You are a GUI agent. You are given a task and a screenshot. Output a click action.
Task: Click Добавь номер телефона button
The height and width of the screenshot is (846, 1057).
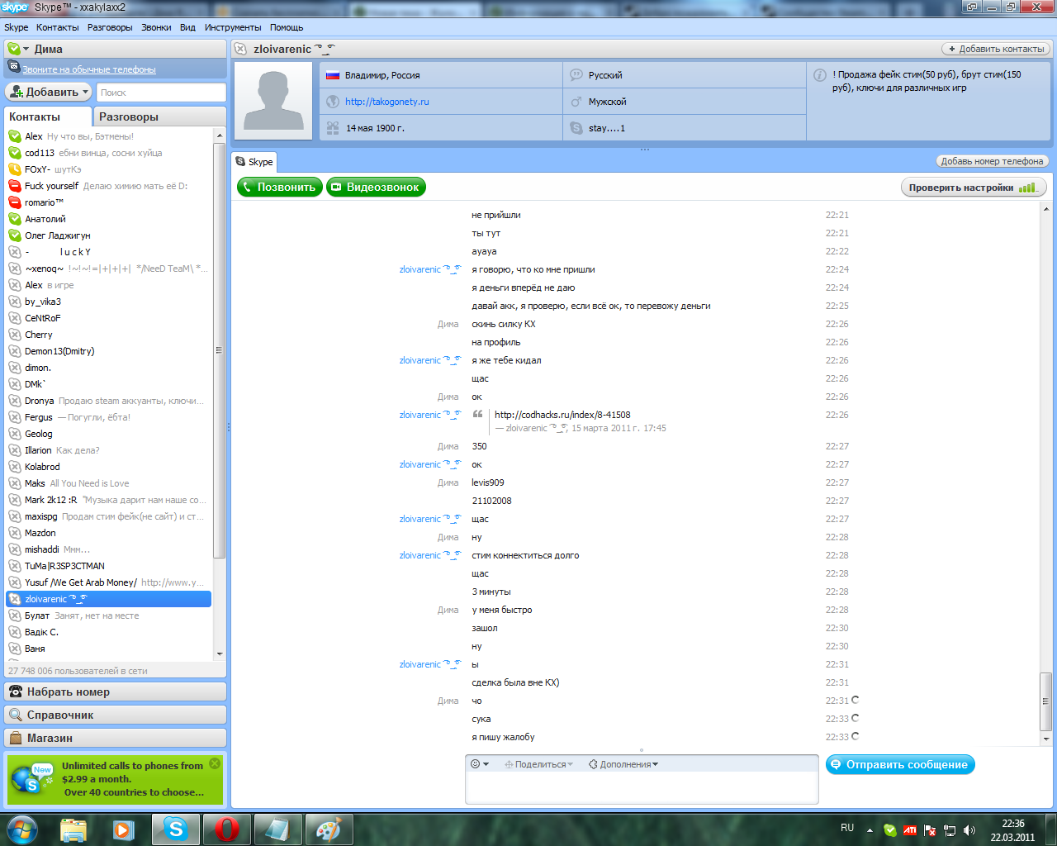[992, 161]
